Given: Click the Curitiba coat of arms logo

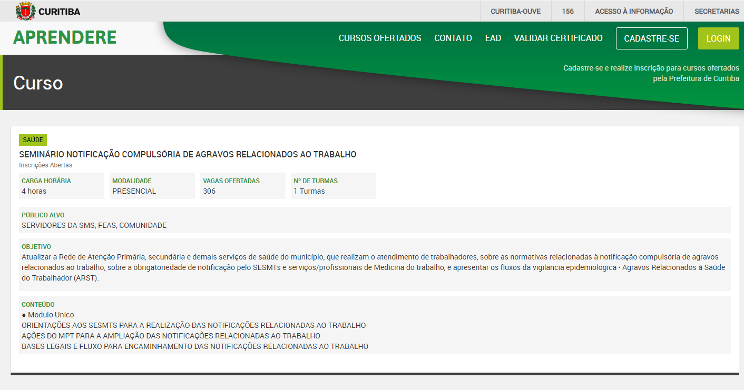Looking at the screenshot, I should click(x=25, y=11).
